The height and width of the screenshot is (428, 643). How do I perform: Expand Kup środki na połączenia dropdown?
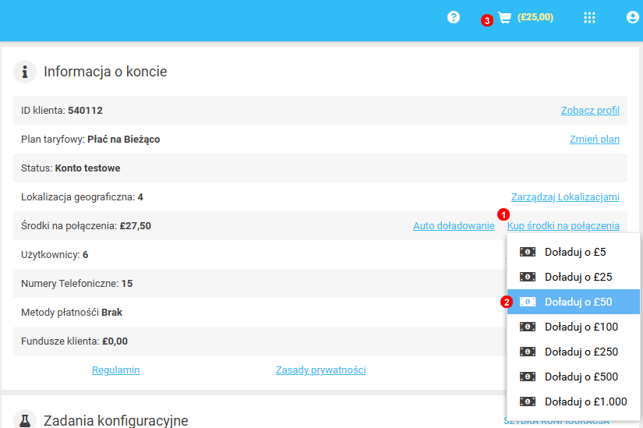tap(563, 226)
